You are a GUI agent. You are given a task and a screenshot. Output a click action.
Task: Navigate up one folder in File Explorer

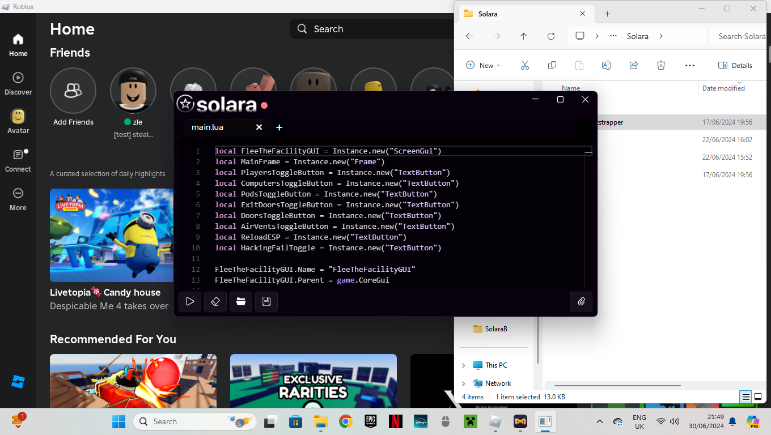pos(523,36)
